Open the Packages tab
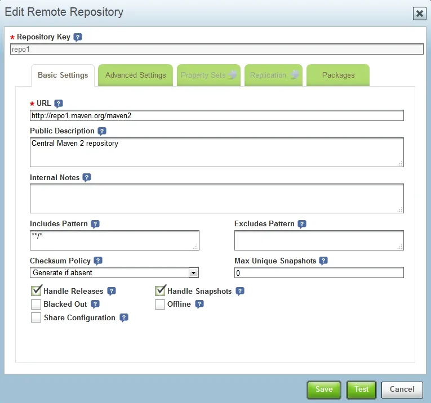Viewport: 431px width, 403px height. [x=338, y=75]
